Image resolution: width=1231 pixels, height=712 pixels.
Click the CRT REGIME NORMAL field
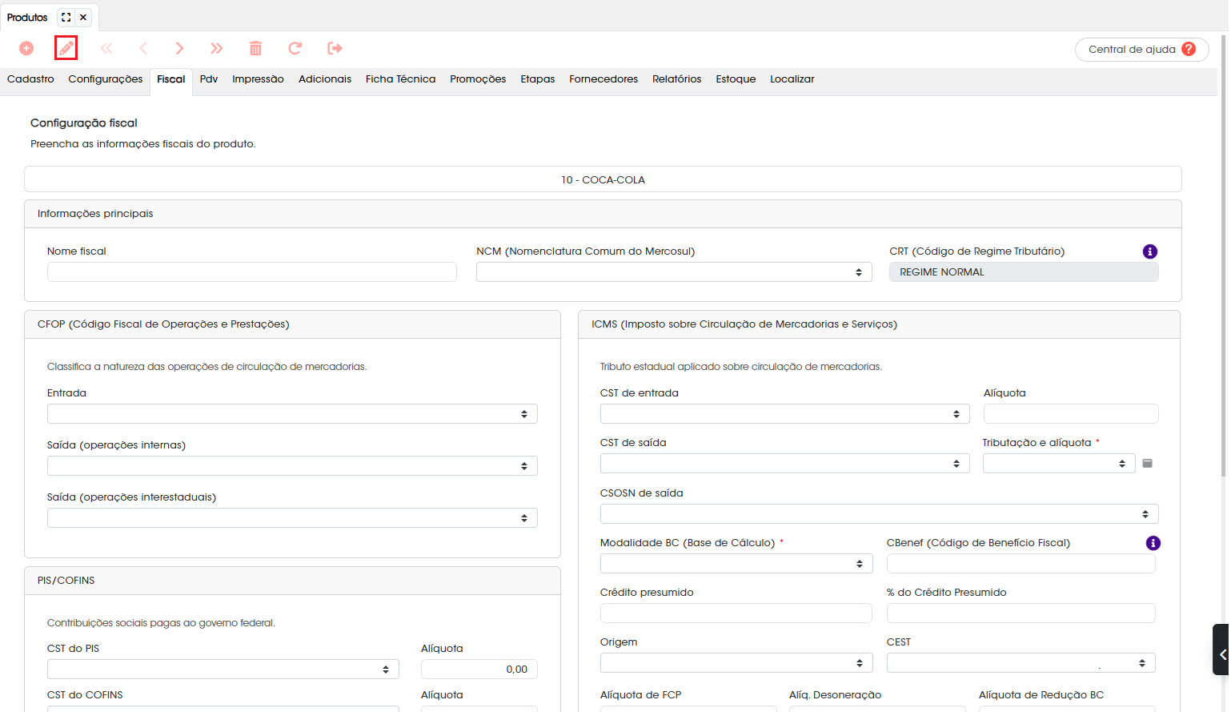(1024, 272)
